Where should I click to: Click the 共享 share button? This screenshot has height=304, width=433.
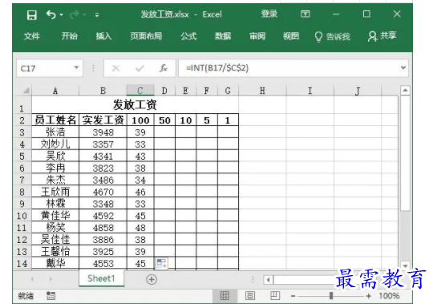382,36
